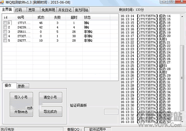Tick the checkbox for row id 1

[5, 23]
